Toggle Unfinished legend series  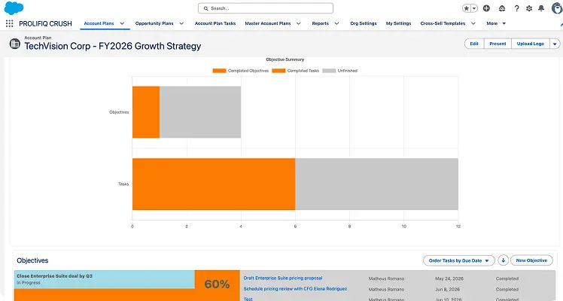340,71
